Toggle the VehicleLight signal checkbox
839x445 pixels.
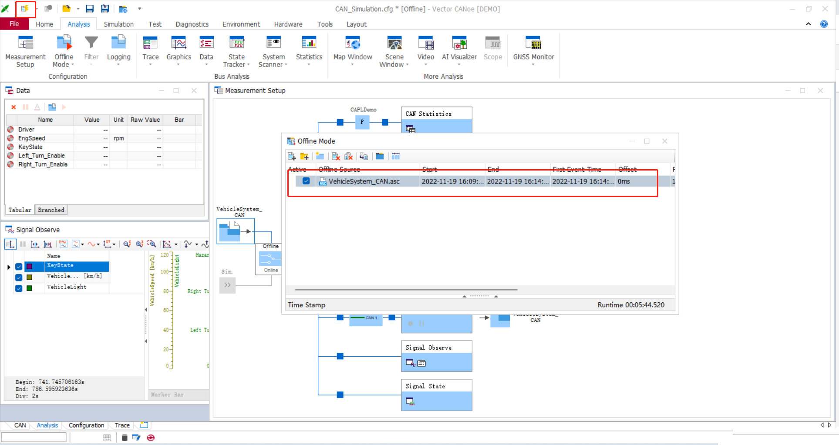(19, 288)
